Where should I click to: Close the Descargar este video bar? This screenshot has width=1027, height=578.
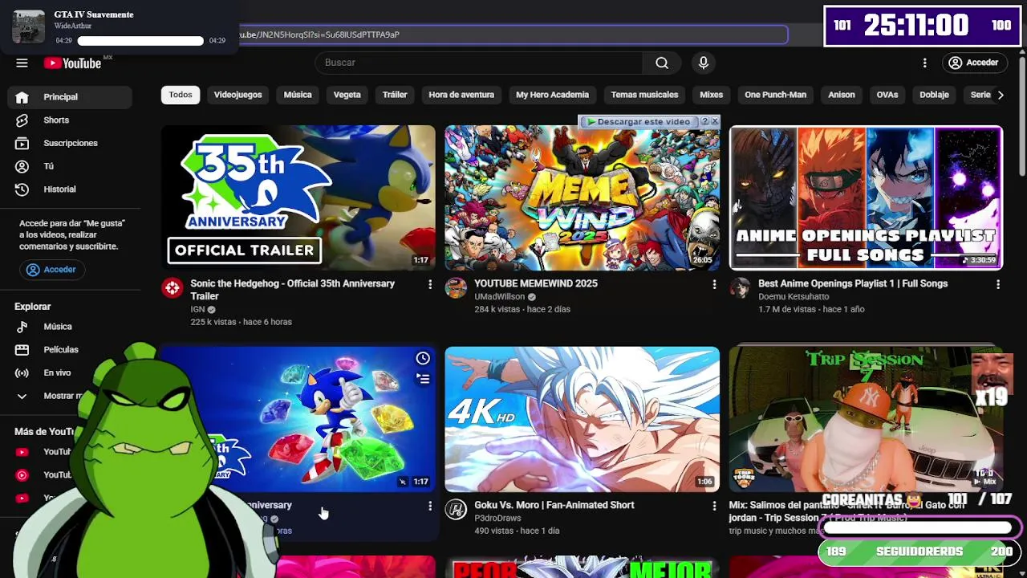pyautogui.click(x=715, y=121)
